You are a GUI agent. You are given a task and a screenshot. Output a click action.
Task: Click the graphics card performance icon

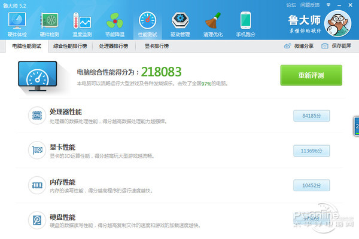pyautogui.click(x=37, y=150)
